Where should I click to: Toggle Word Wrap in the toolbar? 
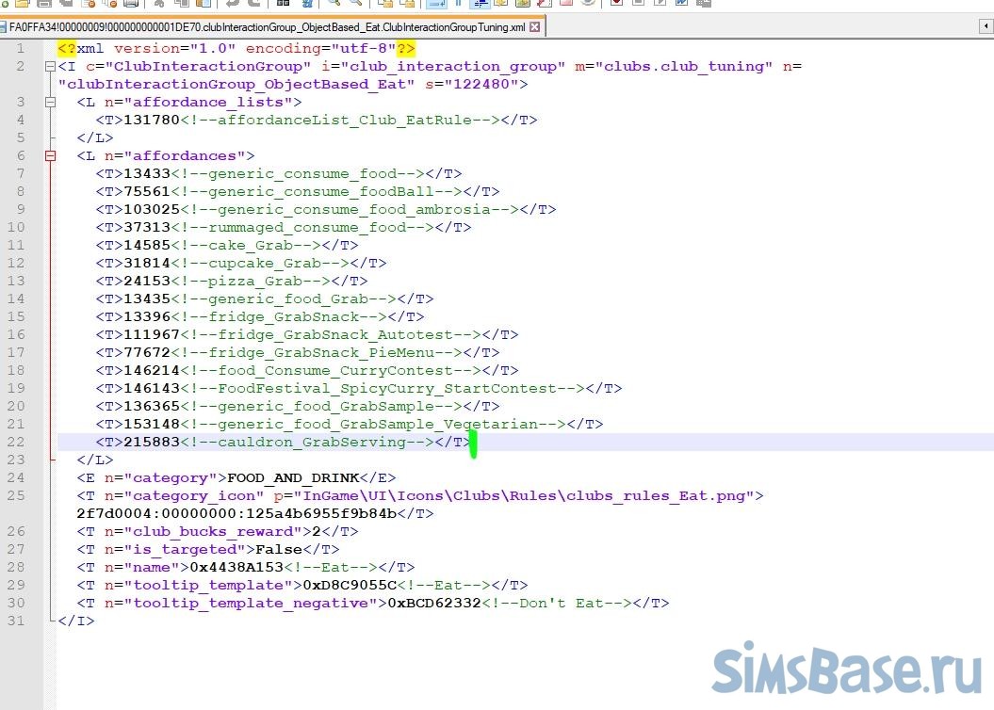click(x=435, y=4)
